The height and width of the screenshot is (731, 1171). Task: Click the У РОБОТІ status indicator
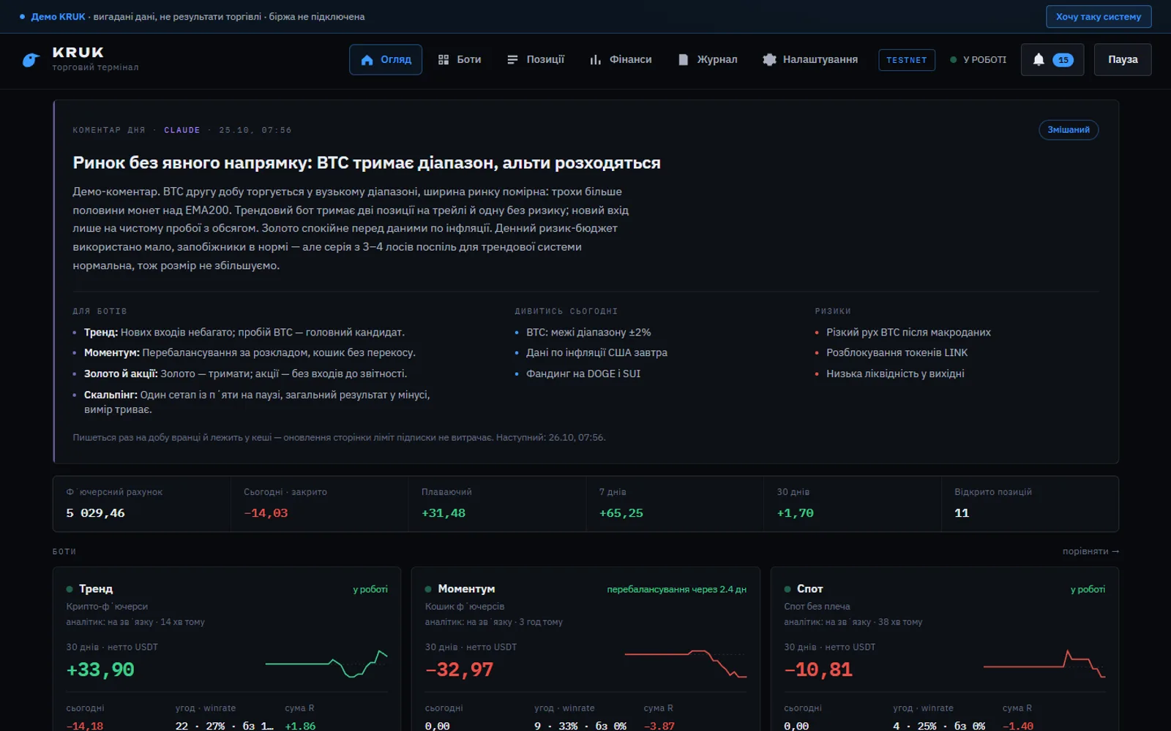(979, 60)
